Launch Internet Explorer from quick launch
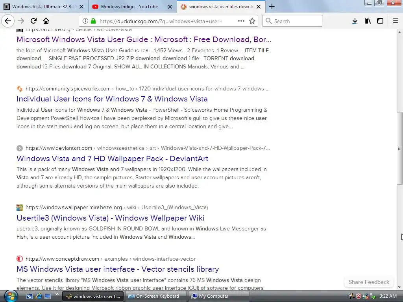 click(39, 296)
